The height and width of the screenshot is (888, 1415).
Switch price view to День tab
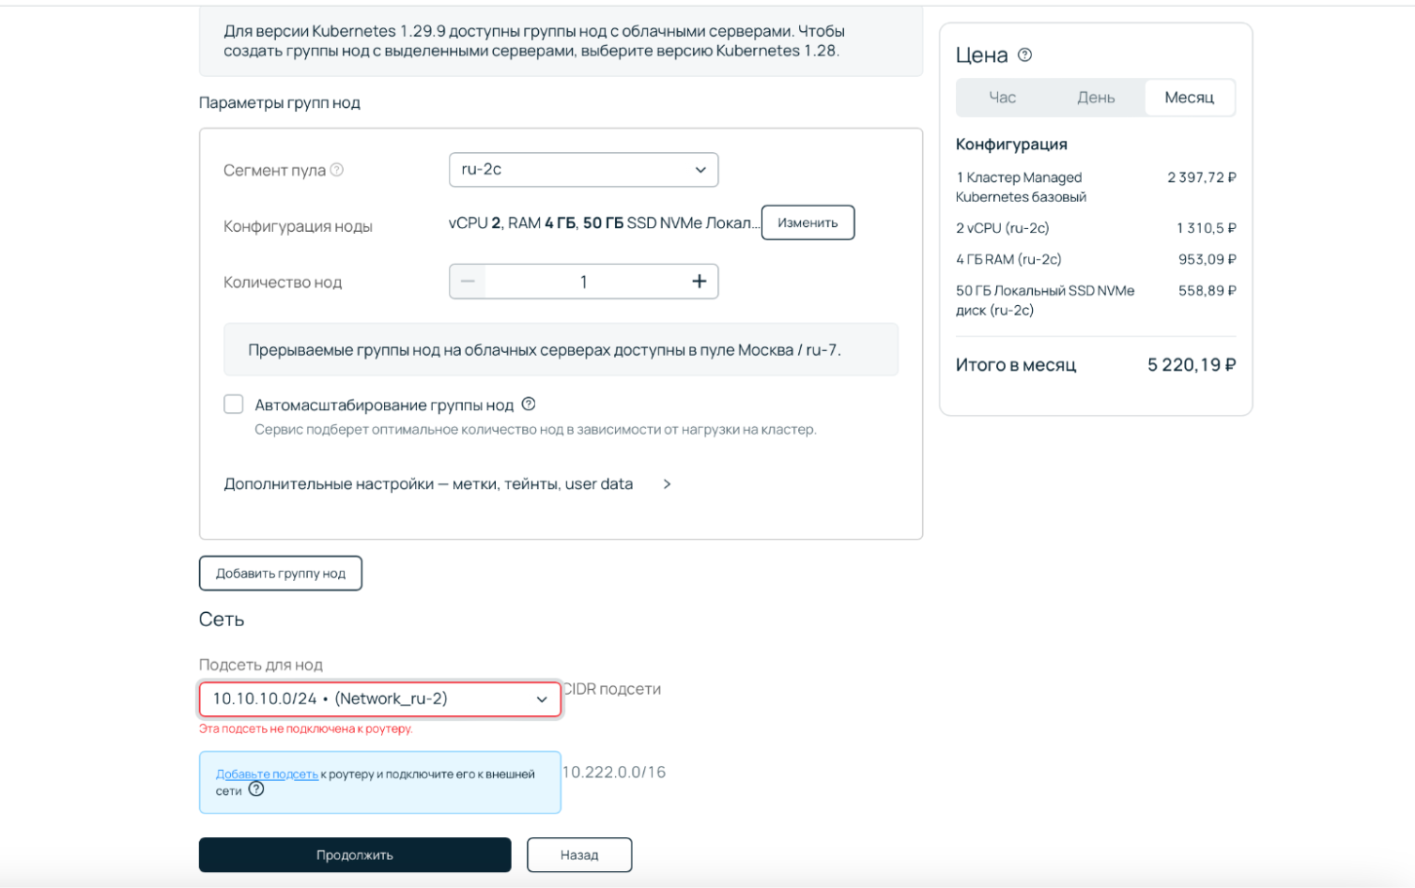(x=1096, y=98)
